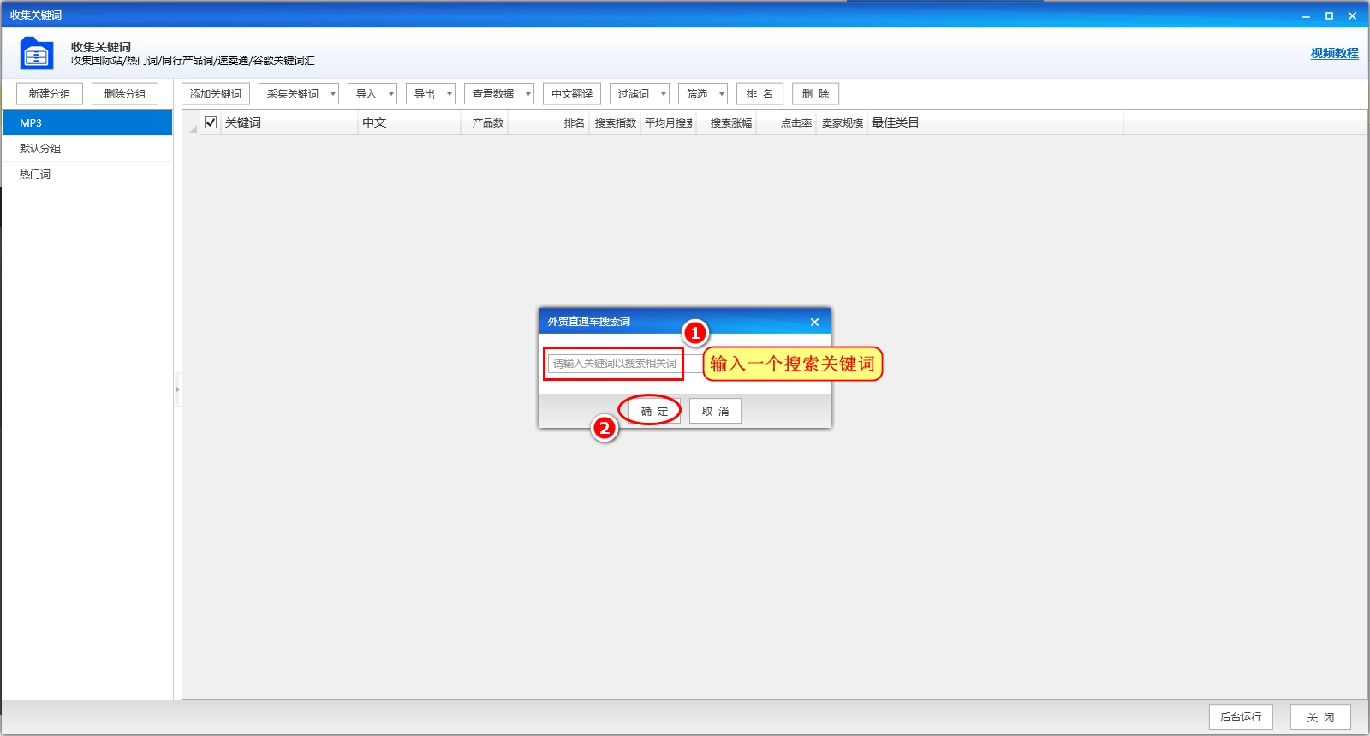Click the 后台运行 button
Viewport: 1370px width, 736px height.
click(1241, 717)
